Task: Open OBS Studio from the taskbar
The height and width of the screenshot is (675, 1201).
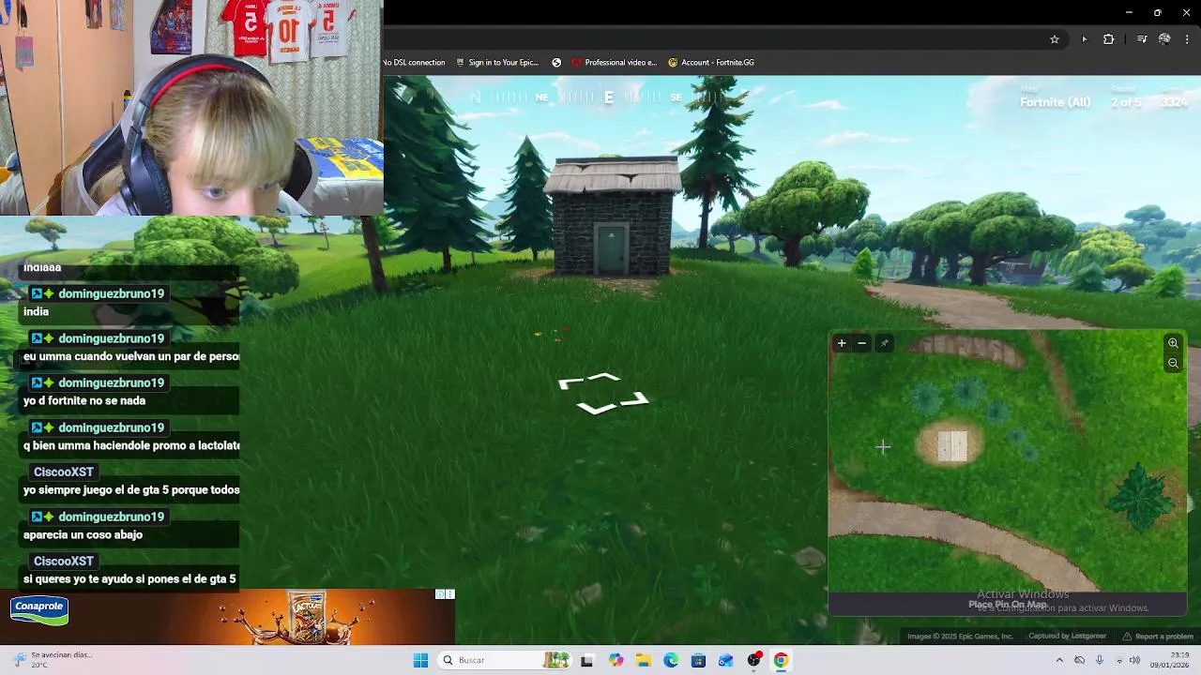Action: (x=753, y=660)
